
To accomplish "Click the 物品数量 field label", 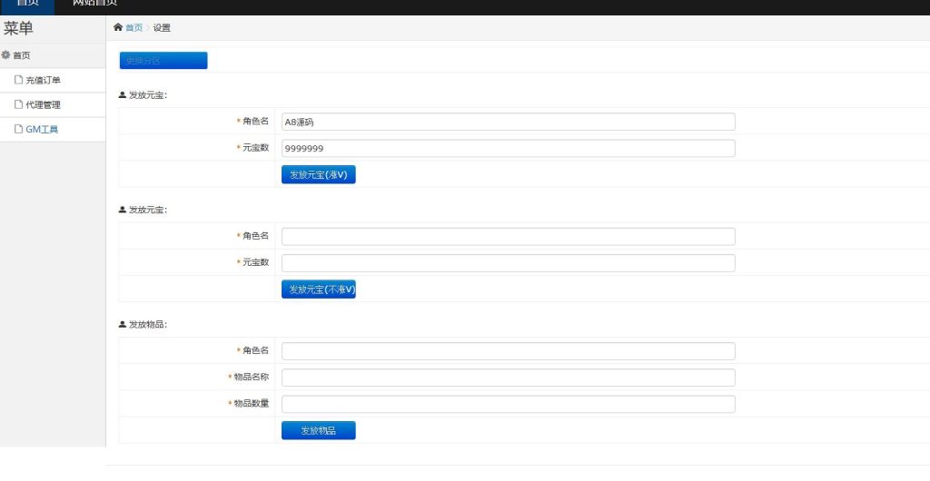I will pyautogui.click(x=252, y=403).
